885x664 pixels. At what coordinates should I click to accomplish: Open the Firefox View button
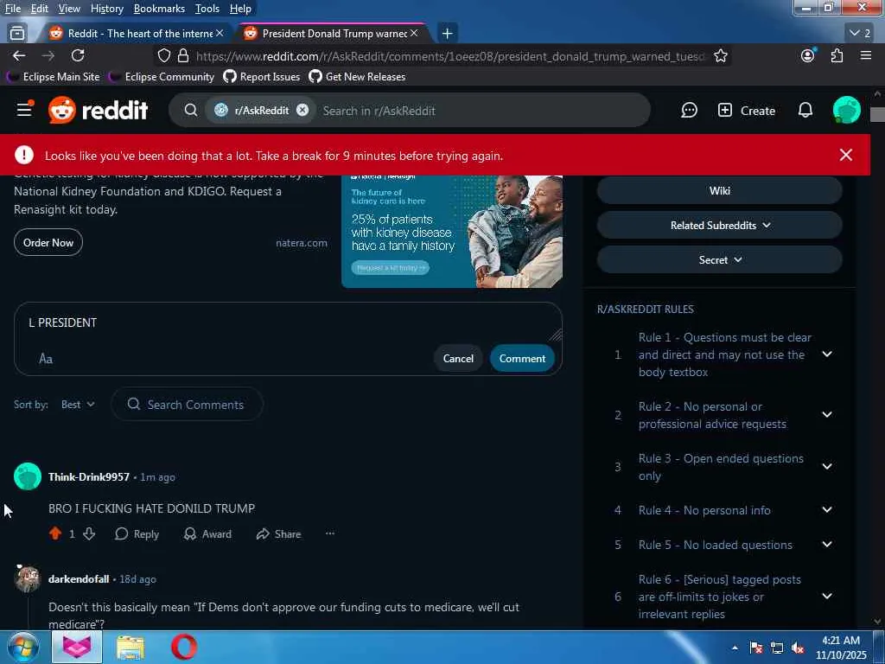point(17,34)
